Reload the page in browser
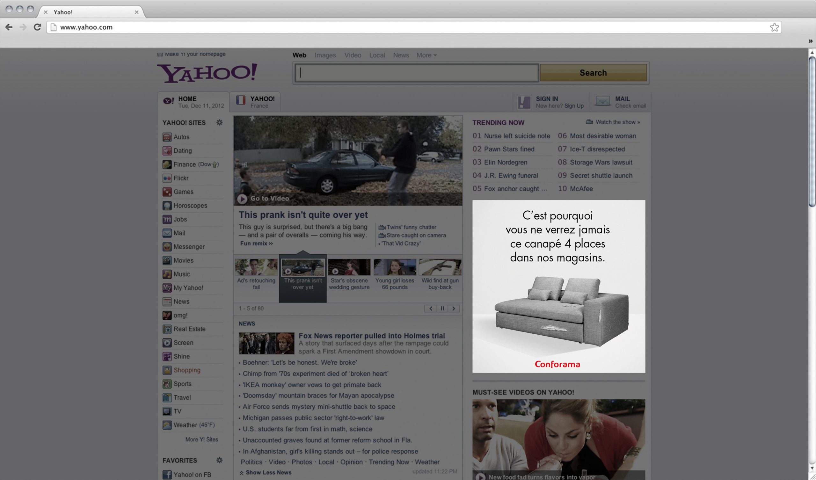 (x=37, y=27)
